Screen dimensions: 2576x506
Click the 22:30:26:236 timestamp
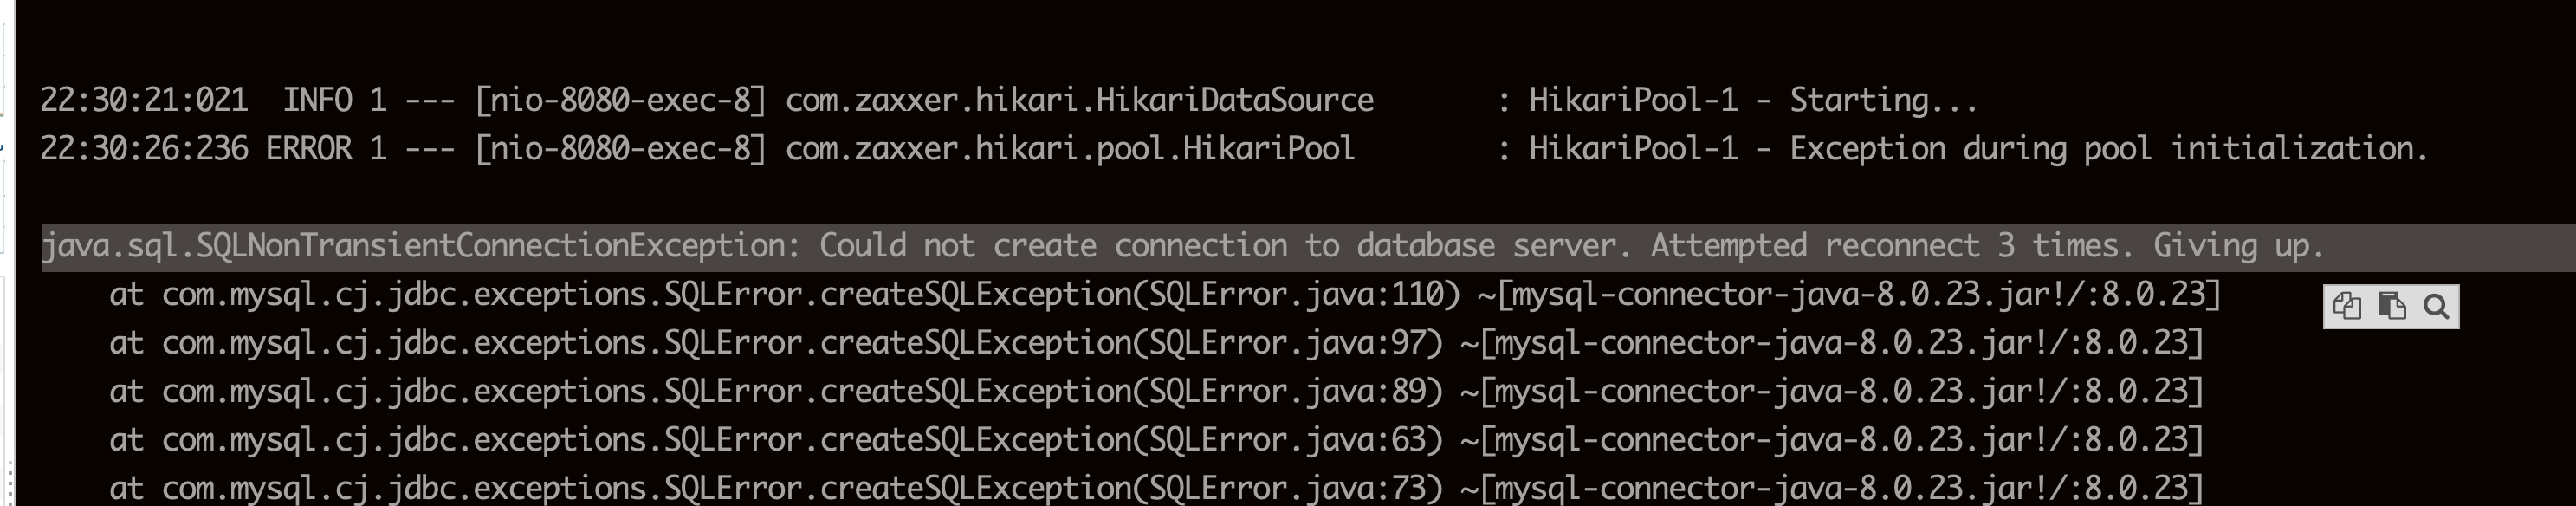click(144, 149)
